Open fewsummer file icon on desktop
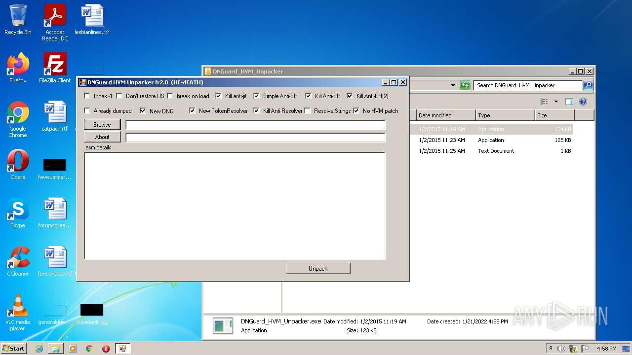 click(55, 169)
